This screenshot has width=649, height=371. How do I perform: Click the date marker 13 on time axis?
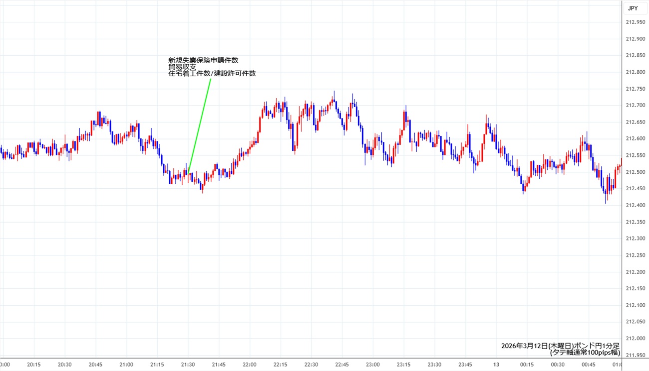[496, 365]
